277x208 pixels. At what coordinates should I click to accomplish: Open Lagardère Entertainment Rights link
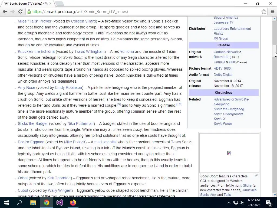click(232, 31)
